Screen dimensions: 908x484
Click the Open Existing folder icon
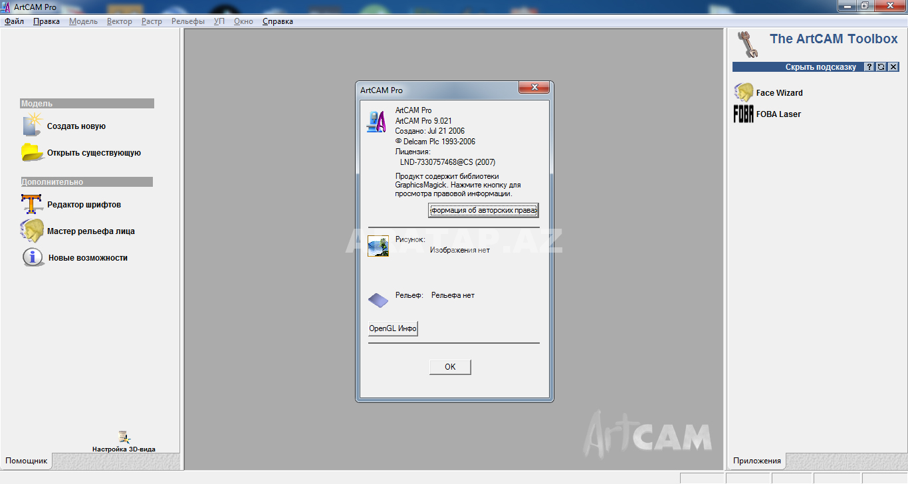click(x=33, y=152)
